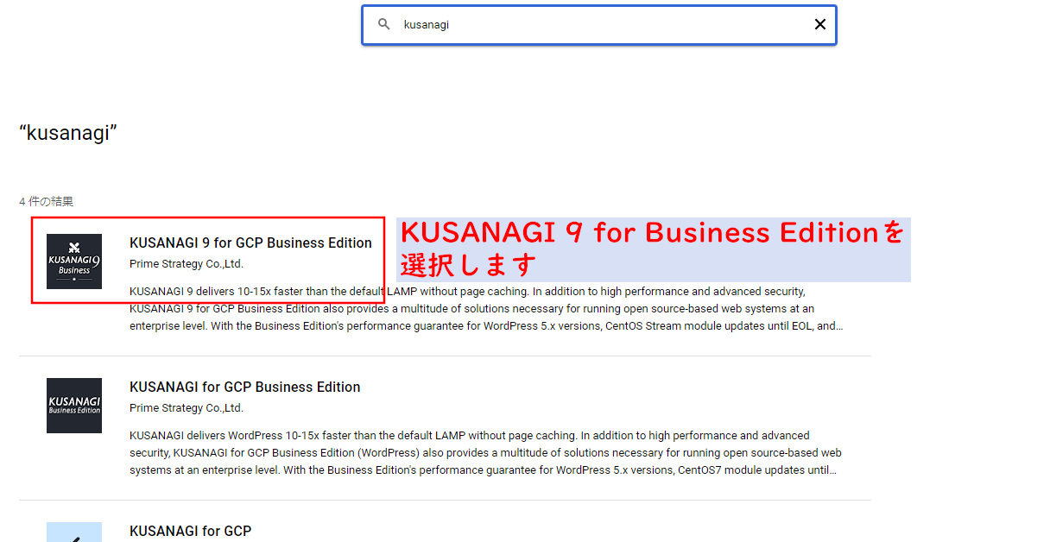Clear the search query with the X icon
The width and height of the screenshot is (1050, 542).
819,24
